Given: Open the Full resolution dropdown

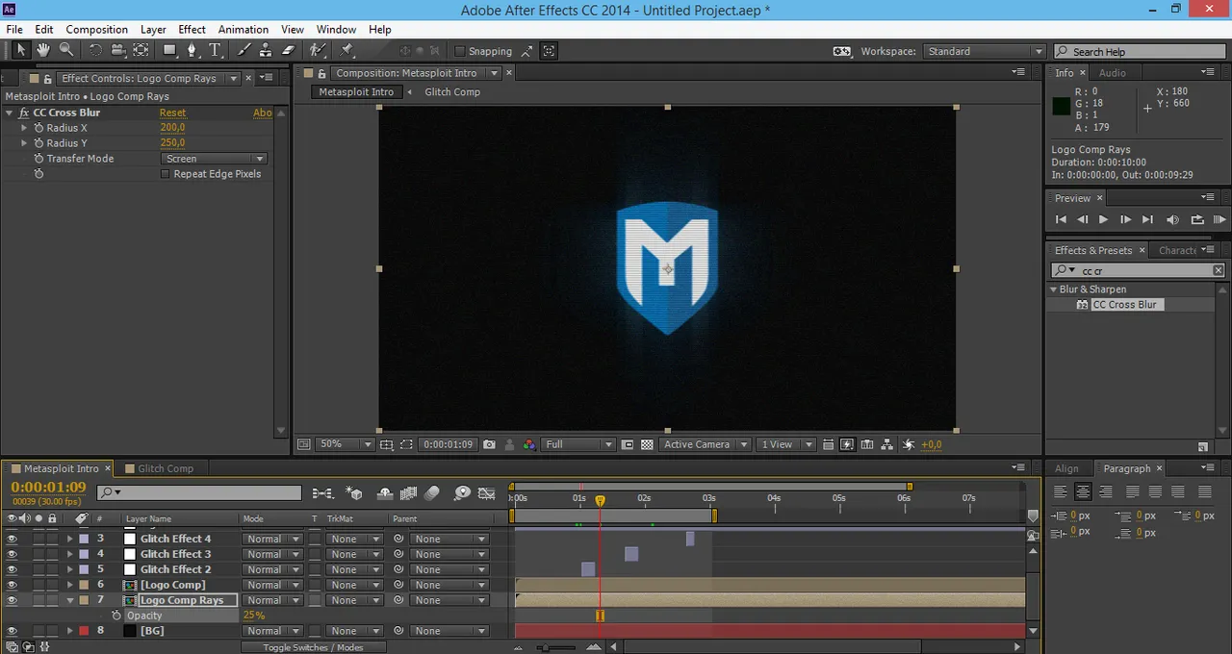Looking at the screenshot, I should pos(577,444).
